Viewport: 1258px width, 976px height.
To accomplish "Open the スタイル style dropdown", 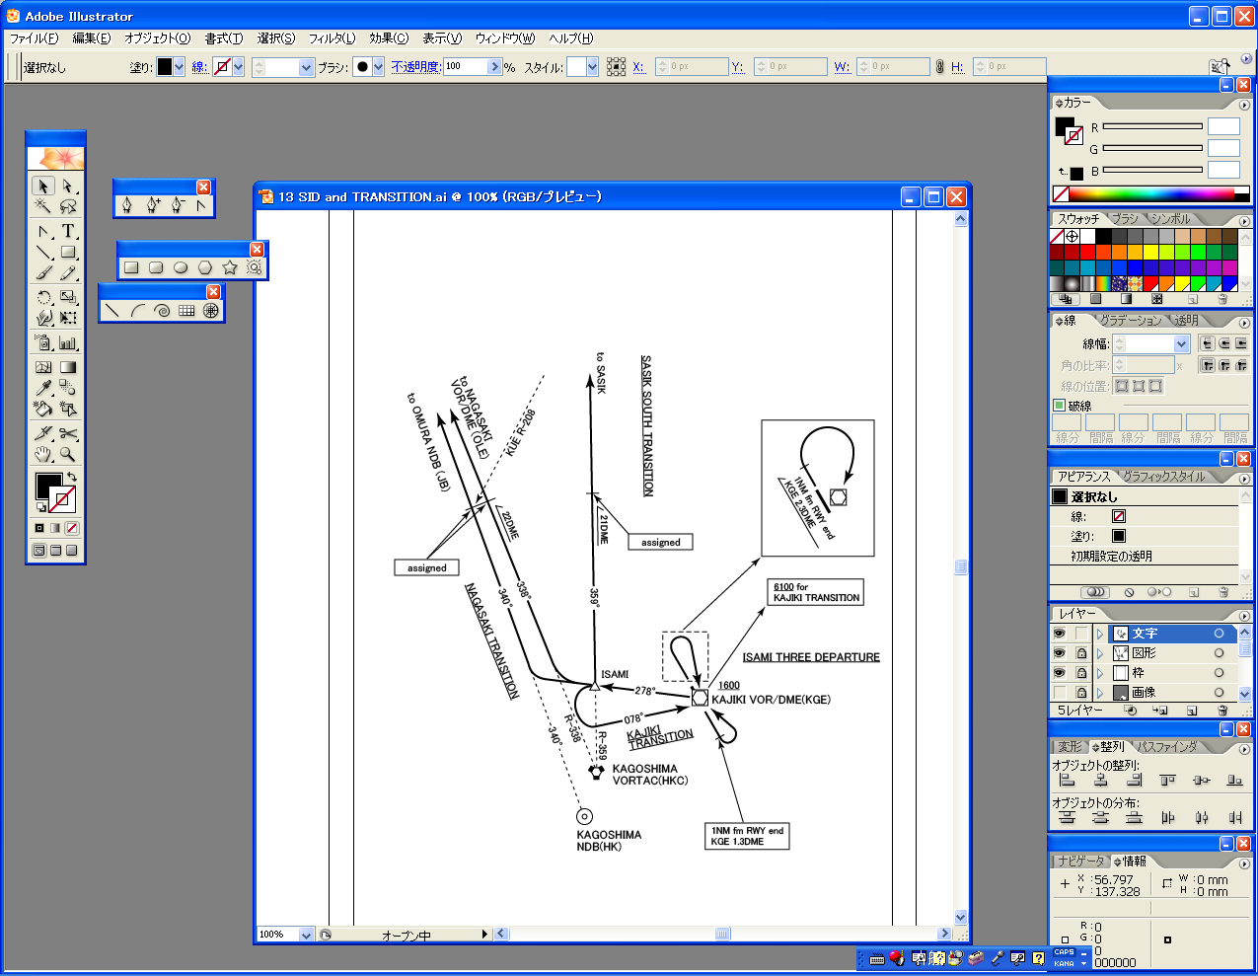I will pyautogui.click(x=592, y=67).
